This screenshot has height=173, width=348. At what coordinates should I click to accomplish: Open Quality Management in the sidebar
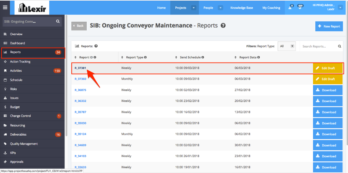click(32, 144)
